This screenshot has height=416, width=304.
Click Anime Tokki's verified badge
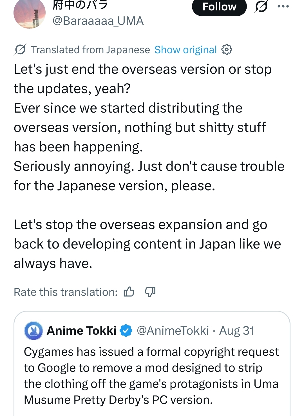click(126, 331)
